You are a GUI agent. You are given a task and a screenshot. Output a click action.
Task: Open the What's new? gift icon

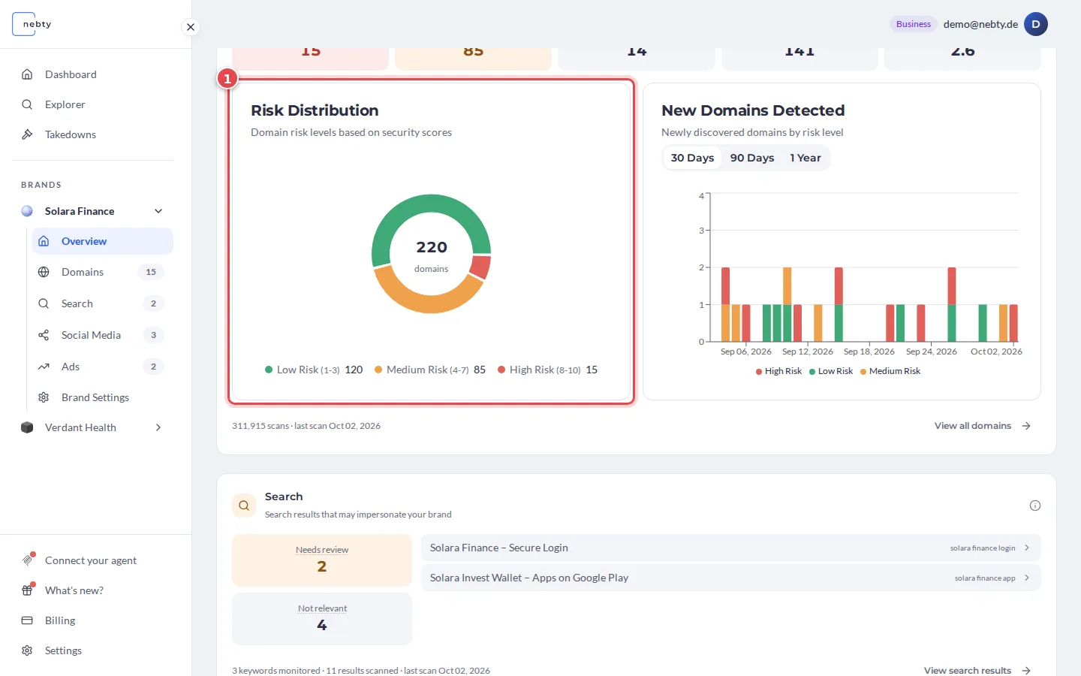[x=28, y=590]
